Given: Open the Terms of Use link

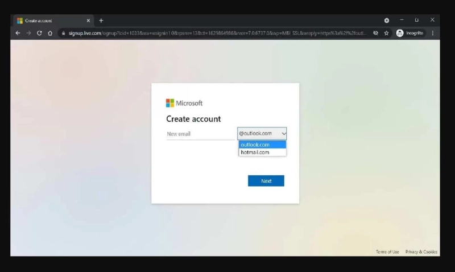Looking at the screenshot, I should 387,252.
